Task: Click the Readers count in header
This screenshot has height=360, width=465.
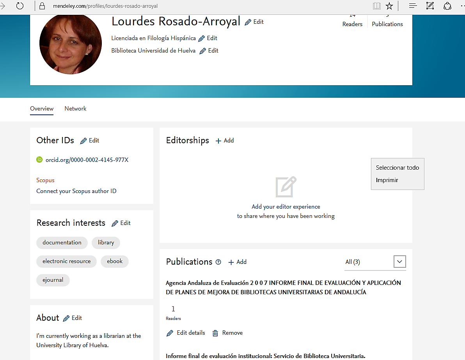Action: pos(352,21)
